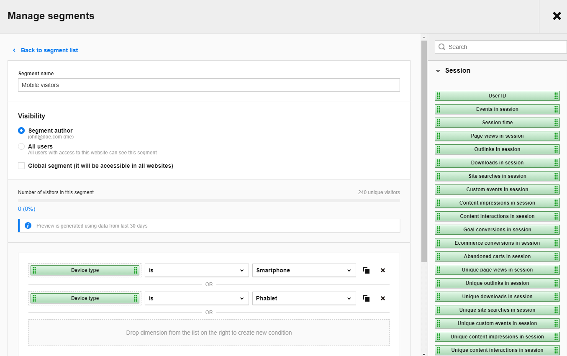Click the blue info icon in preview notice
This screenshot has height=356, width=567.
tap(28, 225)
